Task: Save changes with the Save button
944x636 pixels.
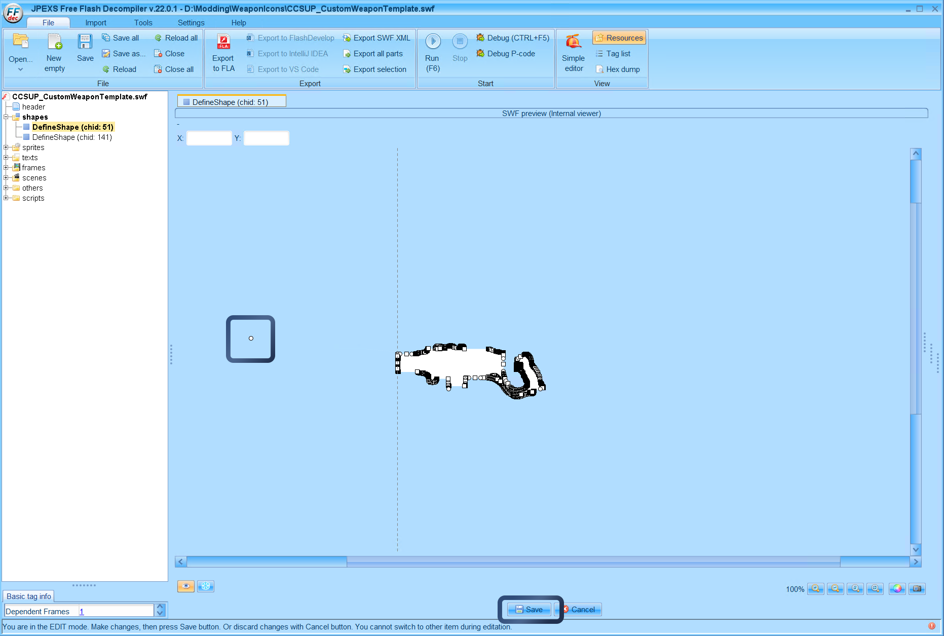Action: [x=529, y=610]
